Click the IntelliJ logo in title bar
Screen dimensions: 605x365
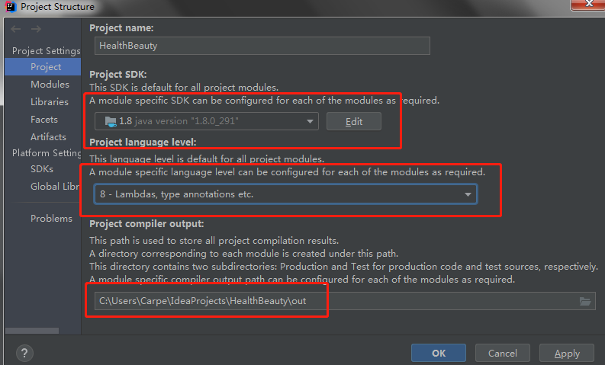click(9, 7)
